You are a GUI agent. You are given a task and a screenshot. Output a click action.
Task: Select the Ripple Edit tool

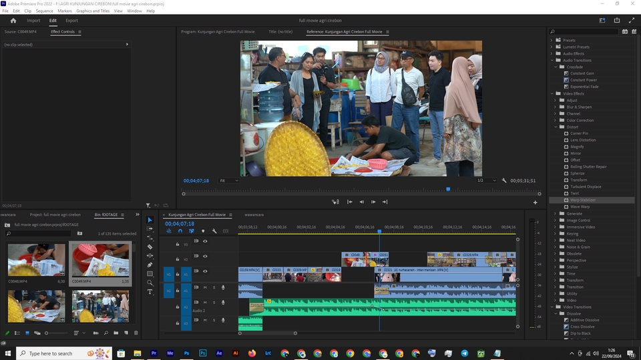[150, 238]
